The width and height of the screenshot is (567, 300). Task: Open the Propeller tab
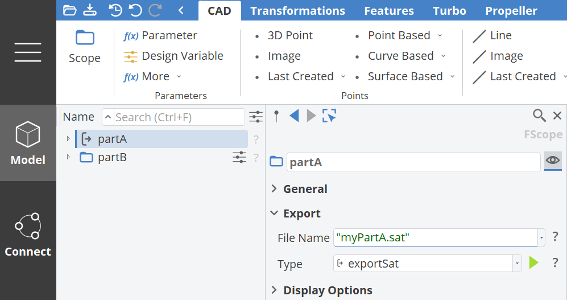coord(511,11)
